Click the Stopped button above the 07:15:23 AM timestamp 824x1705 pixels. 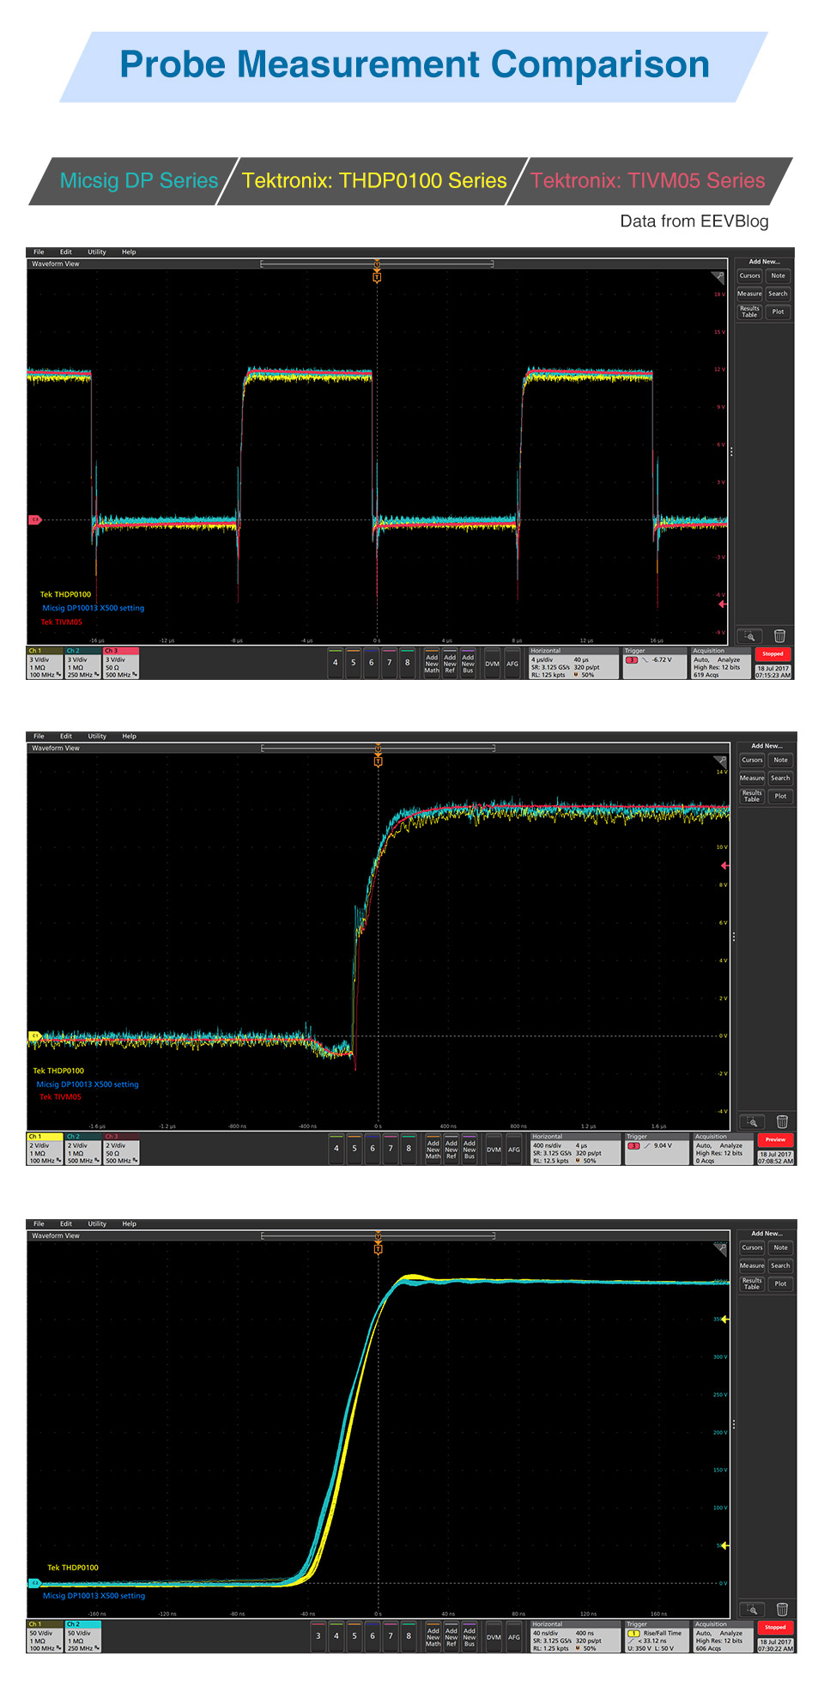(772, 654)
